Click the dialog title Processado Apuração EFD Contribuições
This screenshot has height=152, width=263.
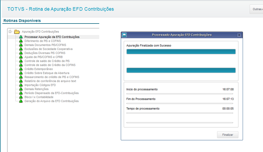tap(182, 35)
